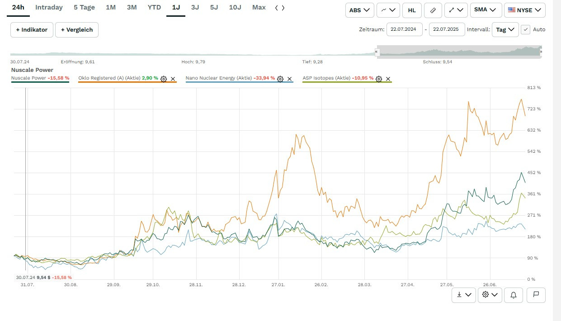
Task: Click the ASP Isotopes legend label
Action: (x=326, y=78)
